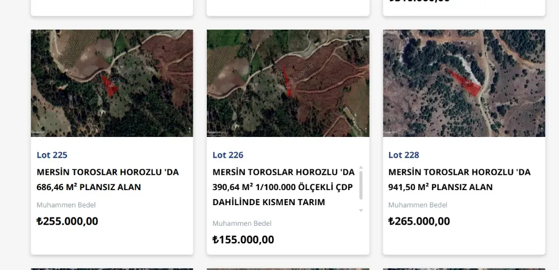Click the ₺155.000,00 price
The width and height of the screenshot is (559, 270).
tap(243, 240)
